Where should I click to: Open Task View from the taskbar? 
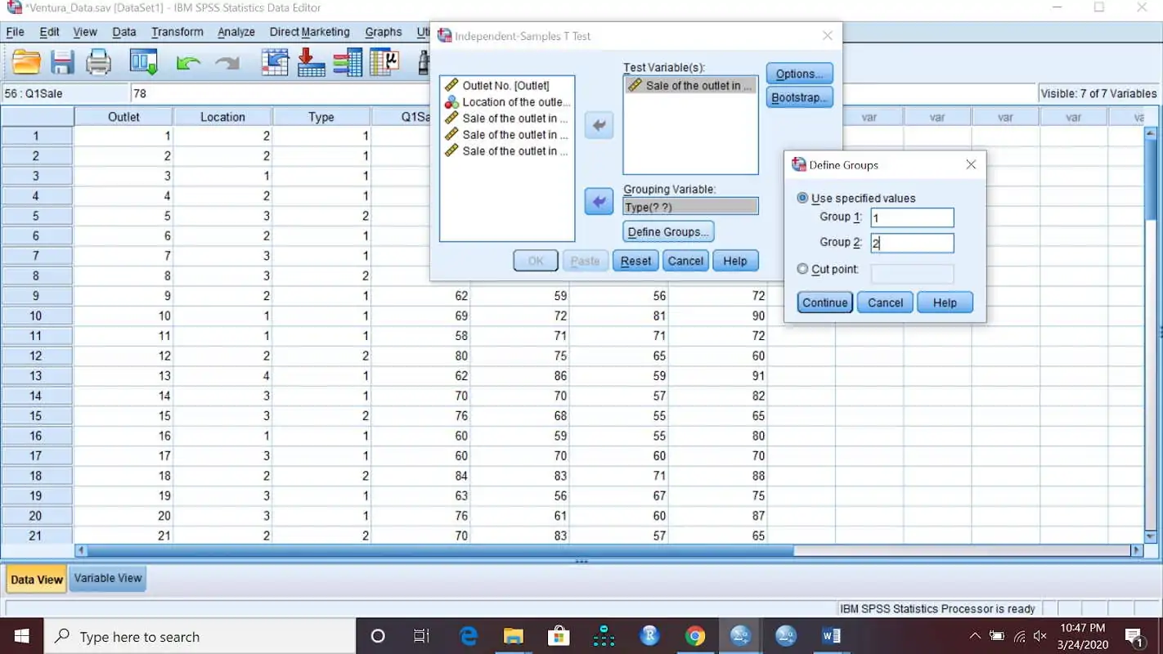[422, 636]
